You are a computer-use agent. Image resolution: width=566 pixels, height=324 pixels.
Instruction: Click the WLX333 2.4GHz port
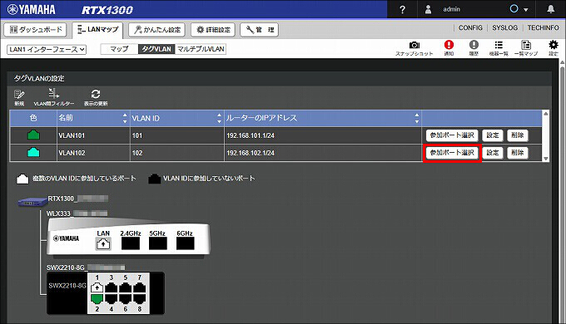[x=131, y=243]
